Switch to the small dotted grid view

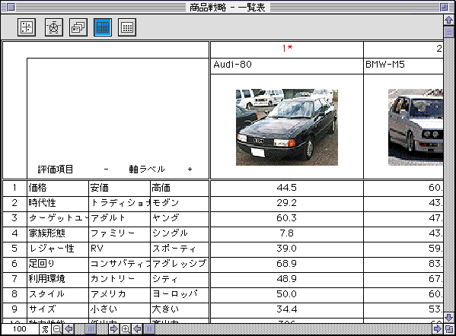(x=127, y=27)
